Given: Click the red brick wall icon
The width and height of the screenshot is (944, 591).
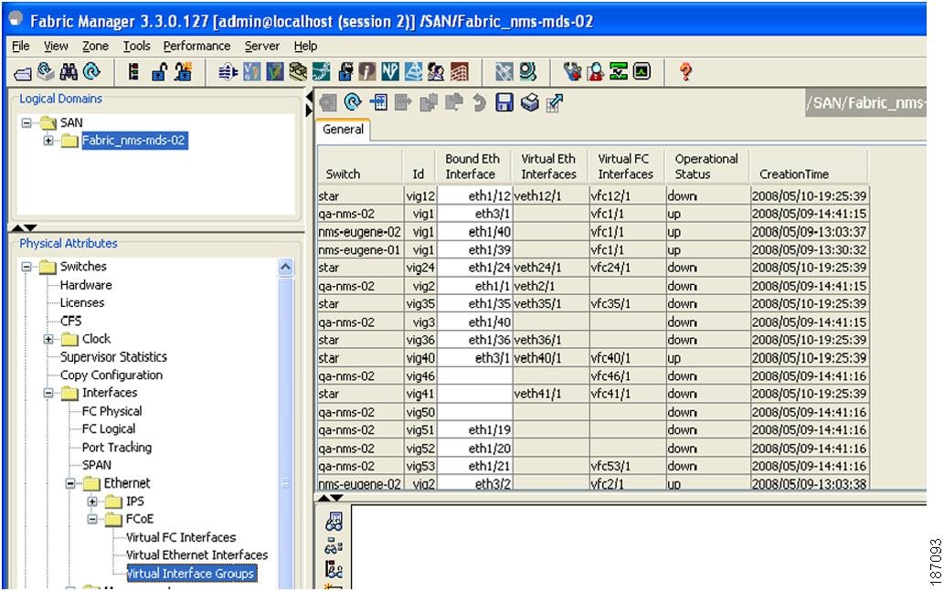Looking at the screenshot, I should 460,72.
